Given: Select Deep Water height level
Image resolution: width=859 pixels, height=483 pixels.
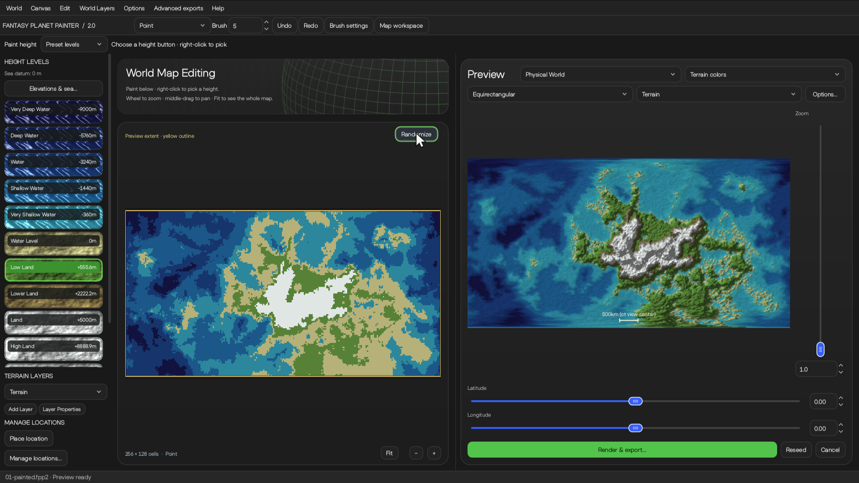Looking at the screenshot, I should click(54, 138).
